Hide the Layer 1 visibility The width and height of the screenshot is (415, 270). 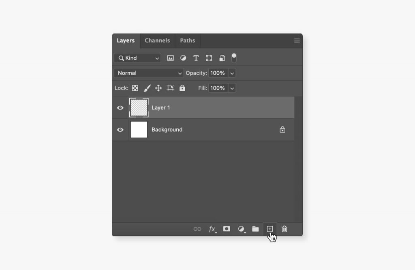click(120, 107)
